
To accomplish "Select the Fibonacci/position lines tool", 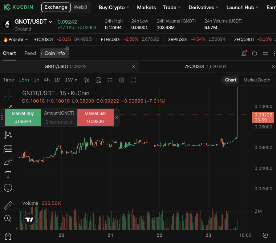I will 8,148.
